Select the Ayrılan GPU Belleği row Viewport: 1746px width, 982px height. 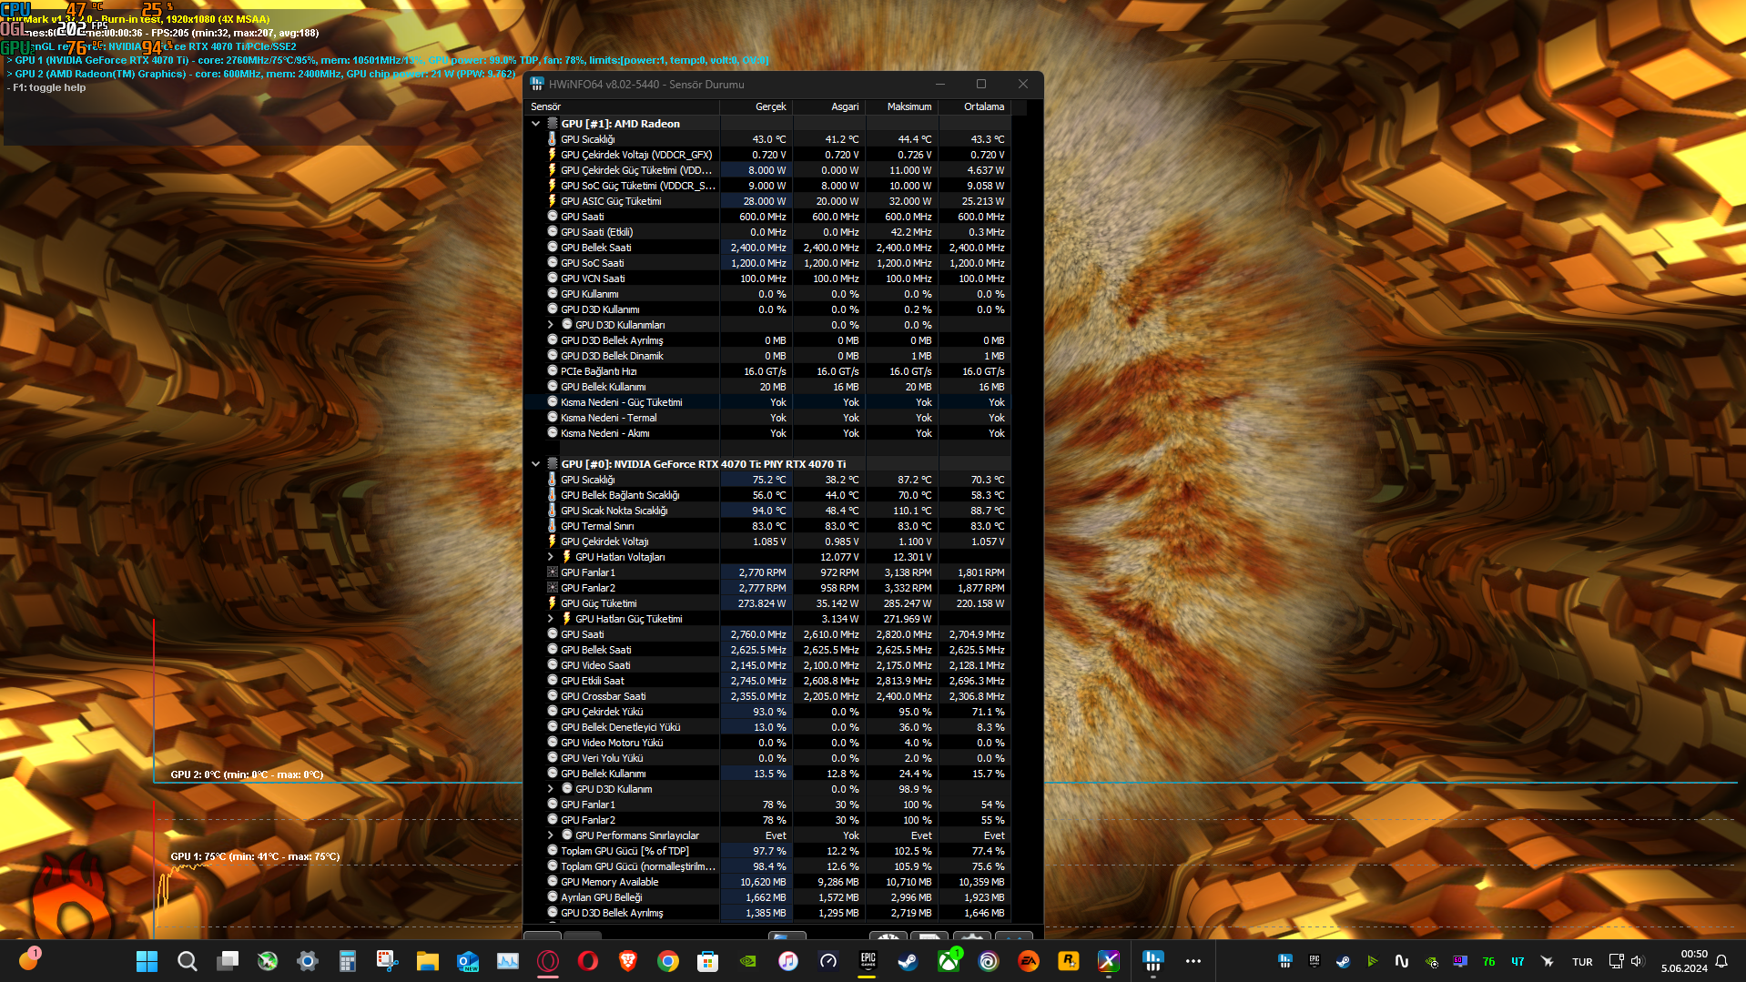pyautogui.click(x=767, y=897)
